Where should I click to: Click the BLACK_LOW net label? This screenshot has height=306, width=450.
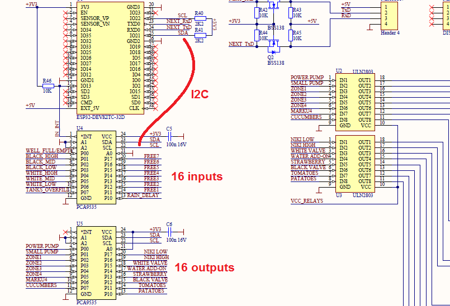[41, 168]
